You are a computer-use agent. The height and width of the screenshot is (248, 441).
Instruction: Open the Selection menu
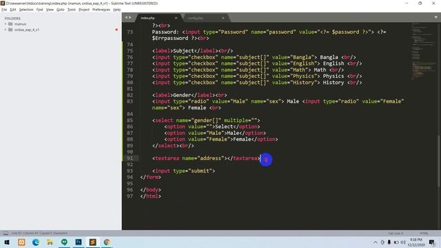[x=26, y=10]
